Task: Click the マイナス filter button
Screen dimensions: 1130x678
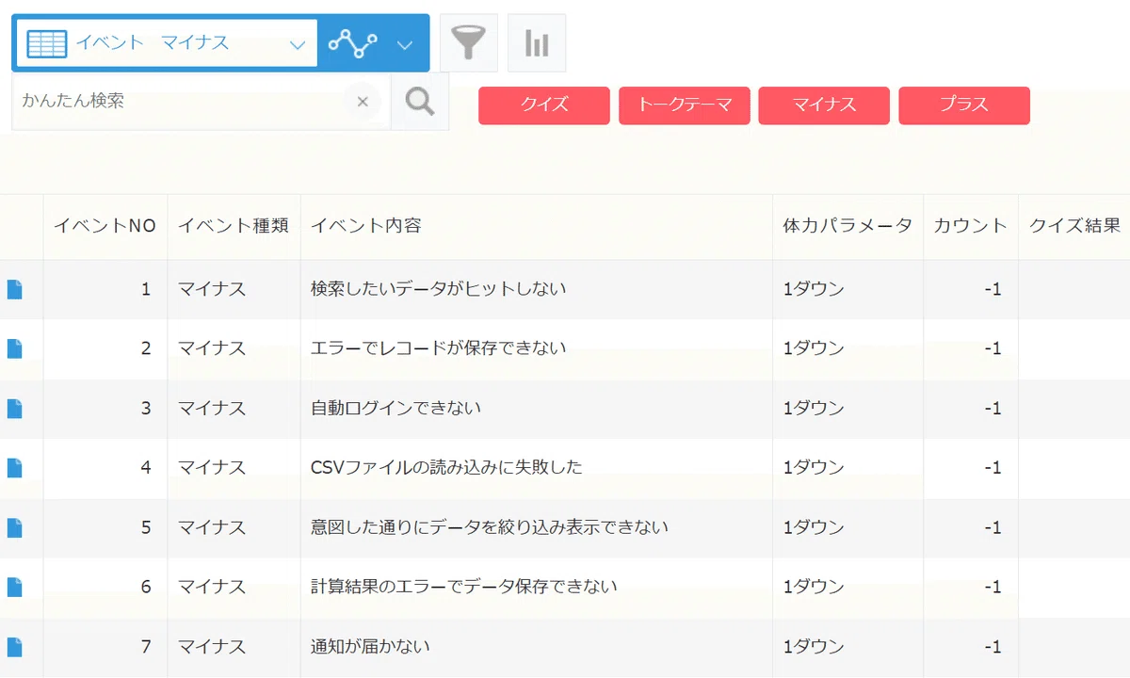Action: click(824, 105)
